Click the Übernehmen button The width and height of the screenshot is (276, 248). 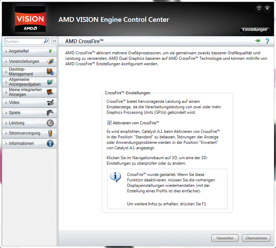(x=256, y=238)
